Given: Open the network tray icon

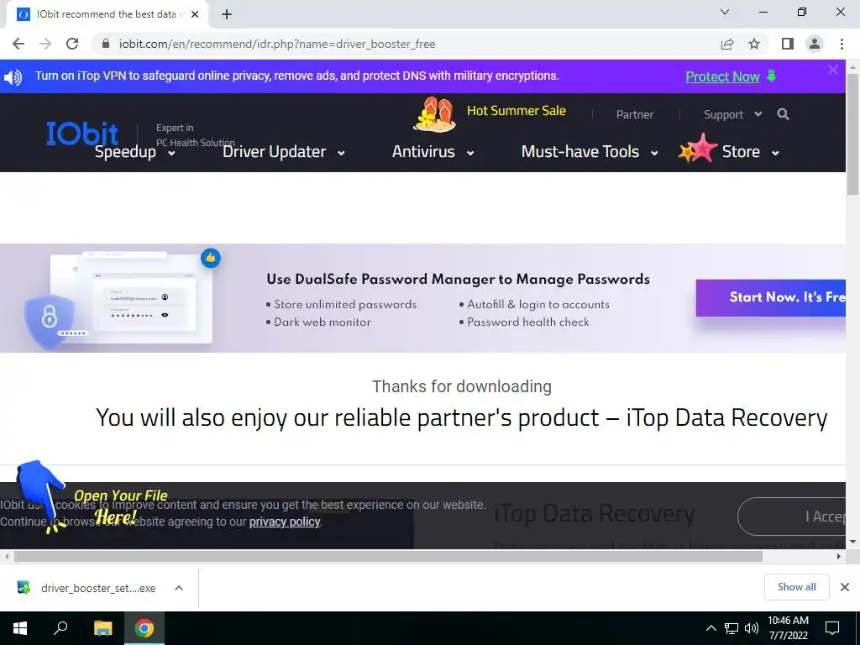Looking at the screenshot, I should (x=732, y=628).
